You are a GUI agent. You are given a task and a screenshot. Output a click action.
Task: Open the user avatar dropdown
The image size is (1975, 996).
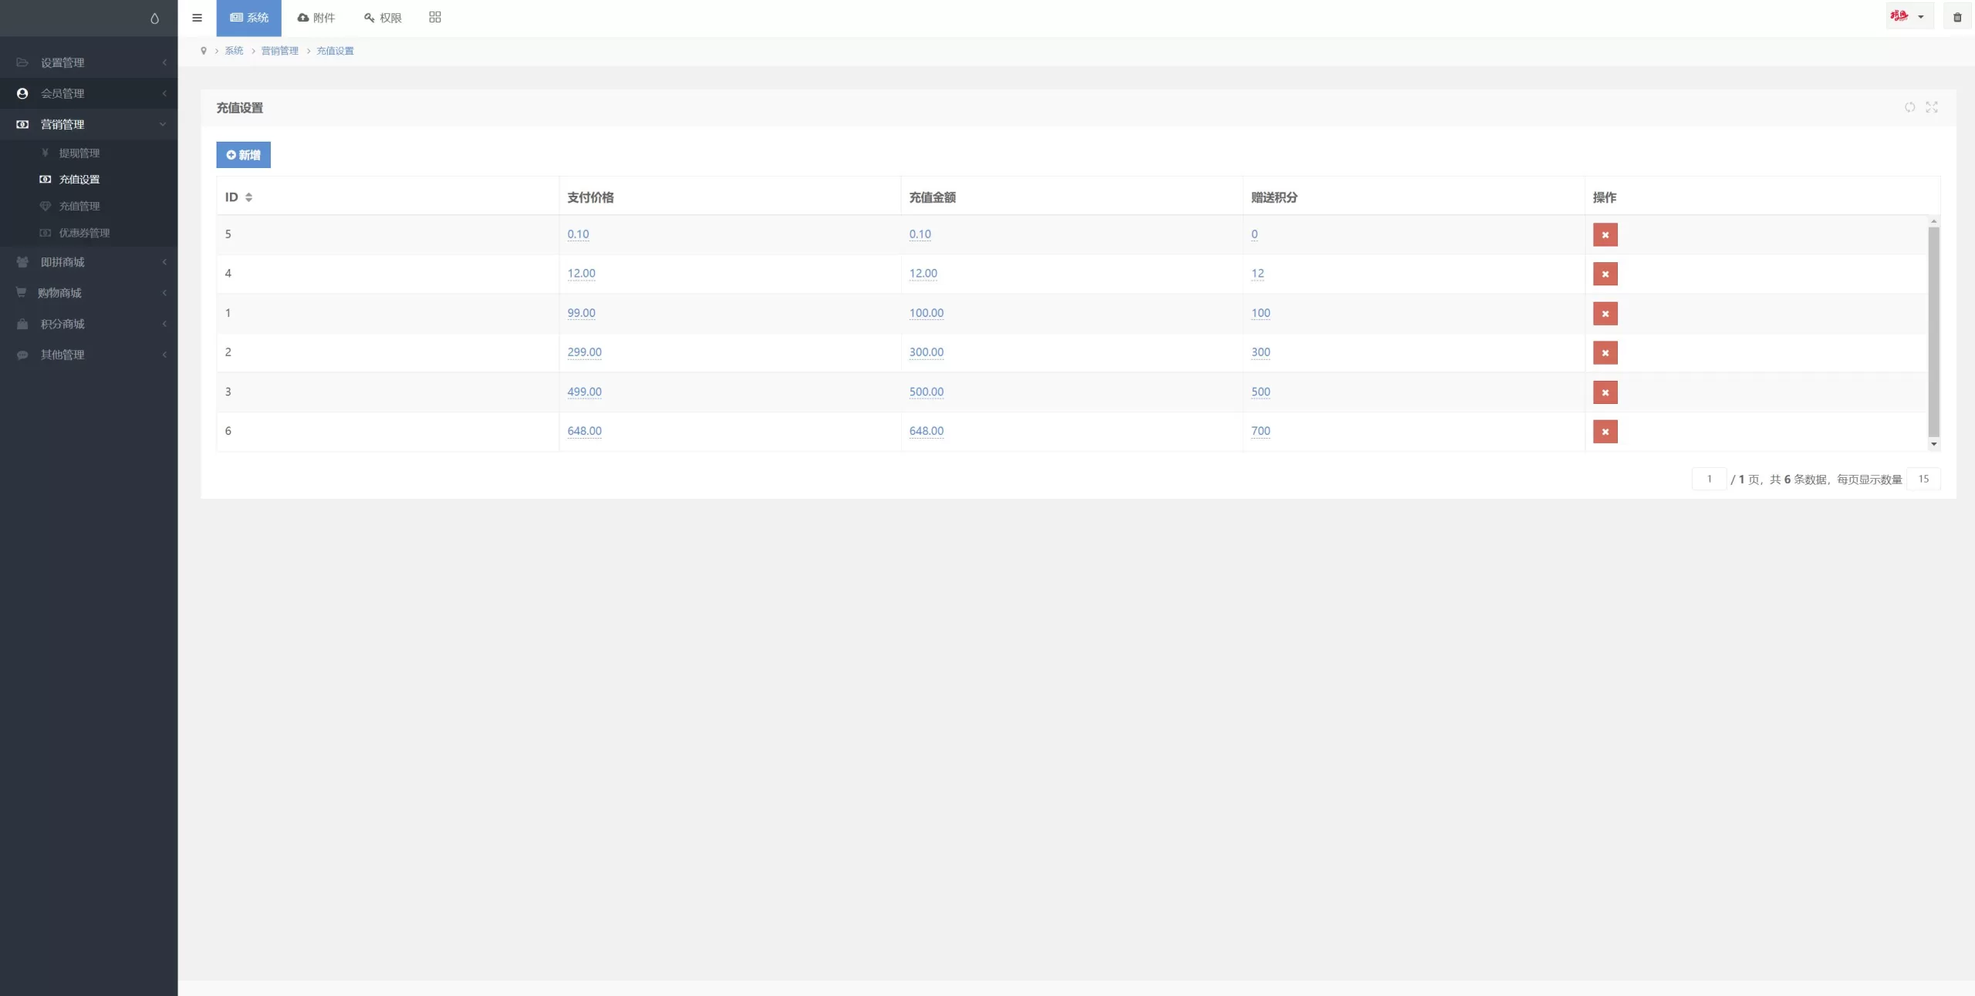tap(1909, 17)
